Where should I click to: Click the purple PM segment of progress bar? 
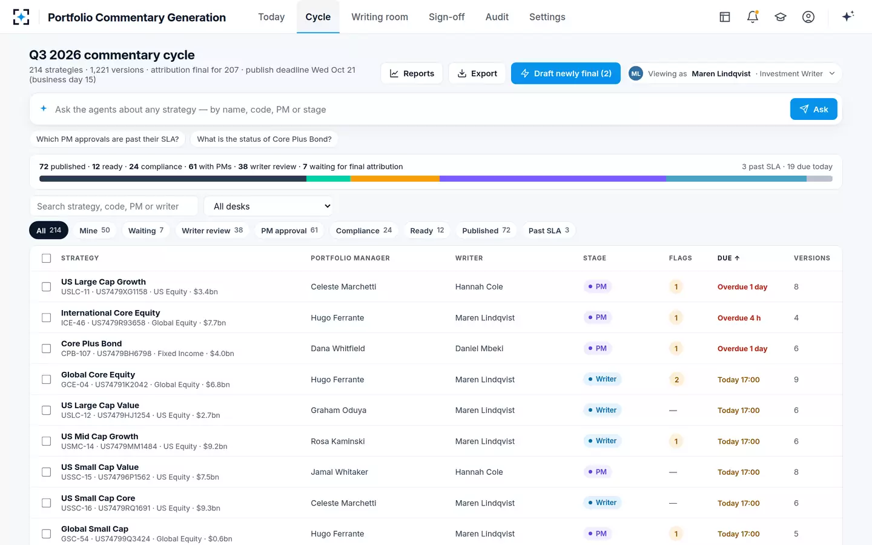[x=553, y=179]
